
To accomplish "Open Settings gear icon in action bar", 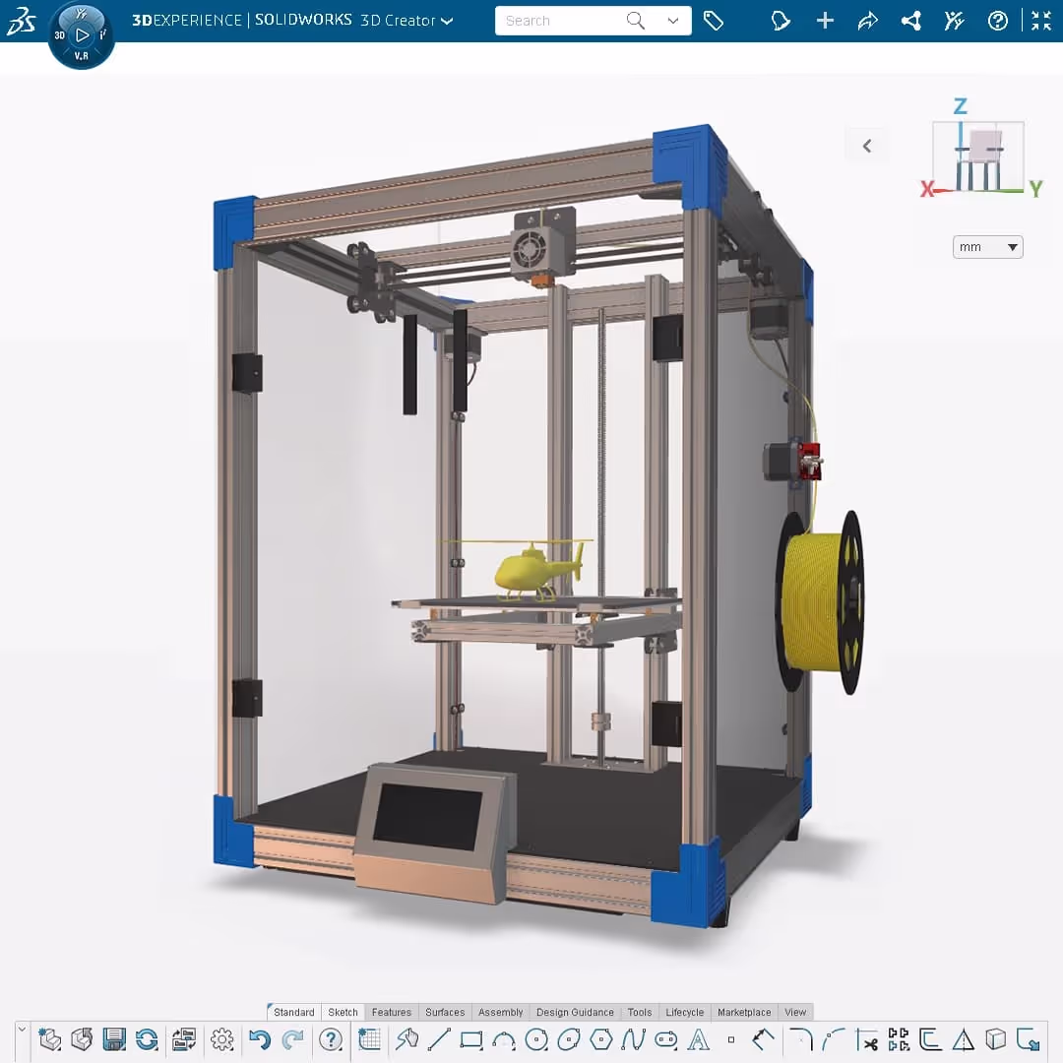I will click(221, 1039).
